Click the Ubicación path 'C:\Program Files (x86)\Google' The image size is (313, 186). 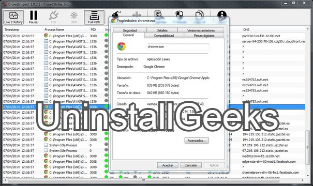[178, 78]
